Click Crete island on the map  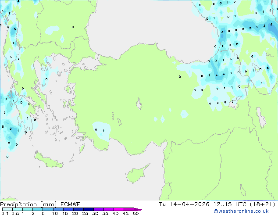pos(49,160)
